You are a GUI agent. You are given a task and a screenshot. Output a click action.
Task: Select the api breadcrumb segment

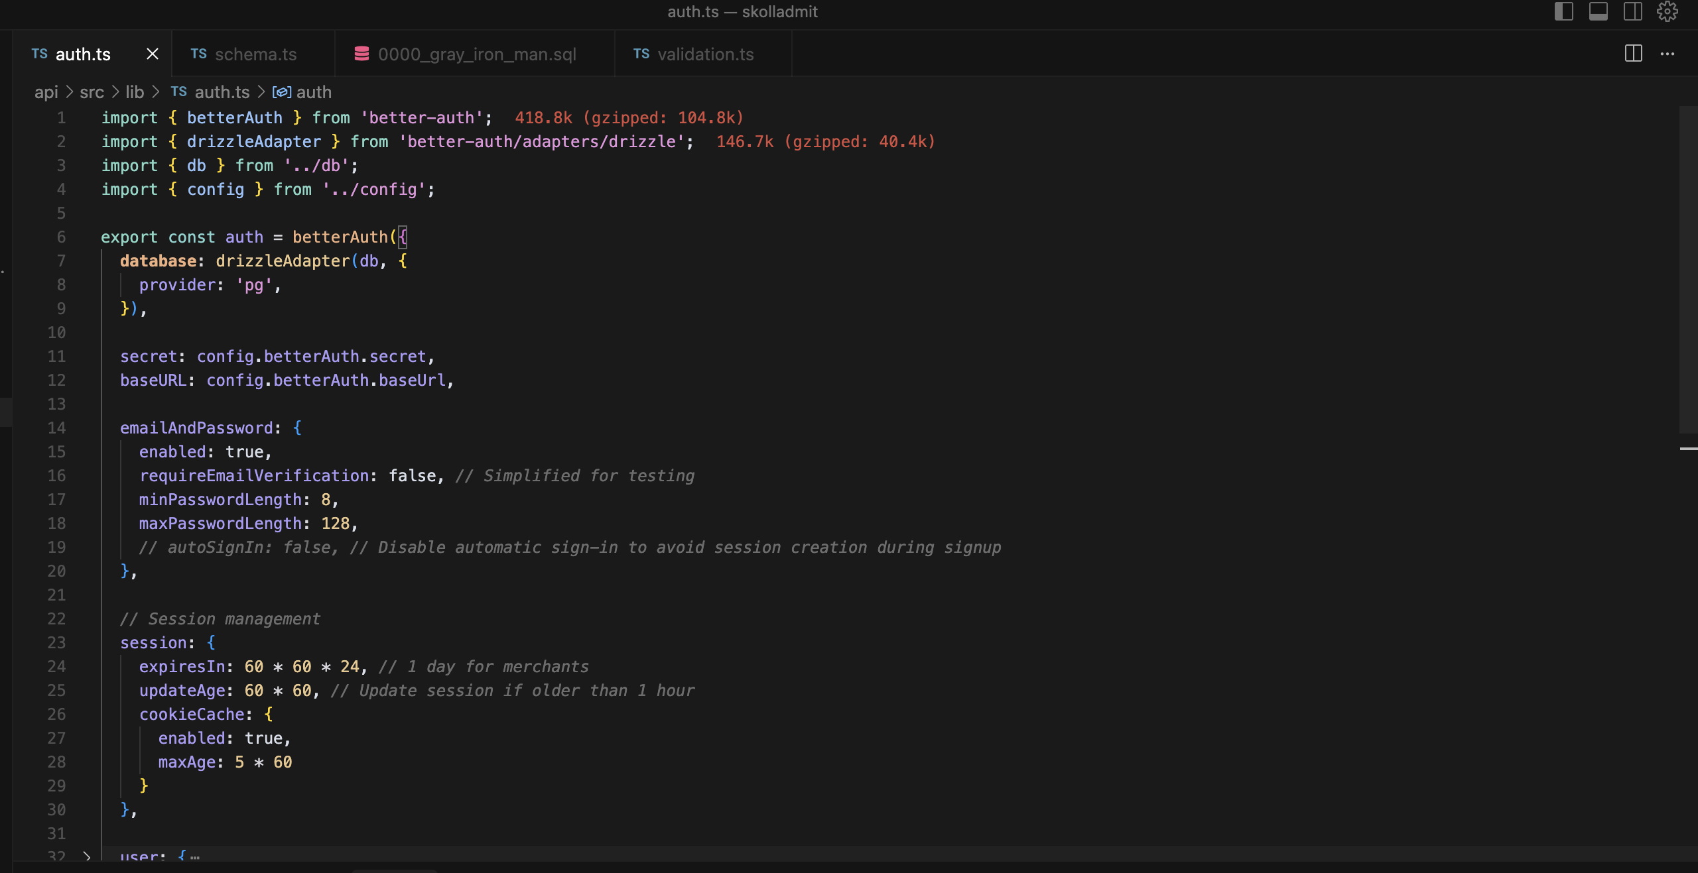click(46, 92)
